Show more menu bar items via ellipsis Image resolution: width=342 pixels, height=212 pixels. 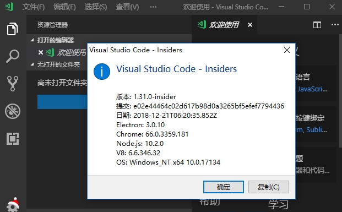pos(153,7)
